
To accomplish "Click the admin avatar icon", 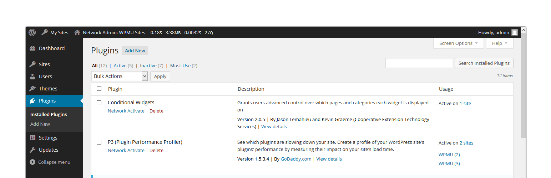I will point(514,32).
